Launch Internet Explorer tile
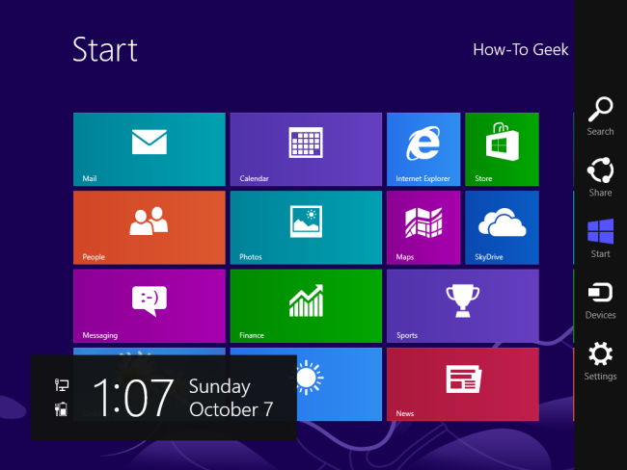627x470 pixels. tap(423, 149)
